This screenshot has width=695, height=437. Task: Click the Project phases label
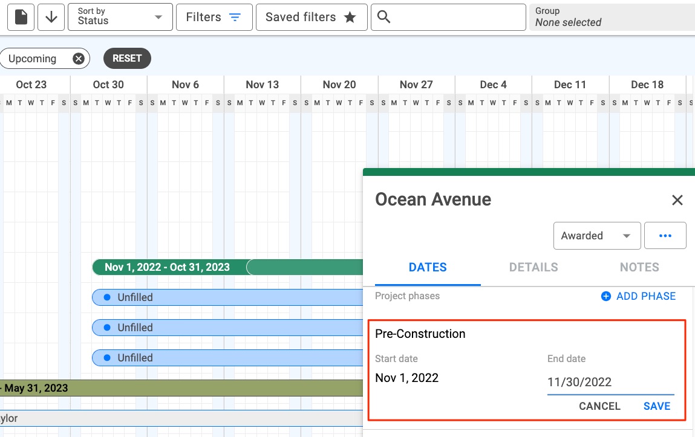(407, 296)
